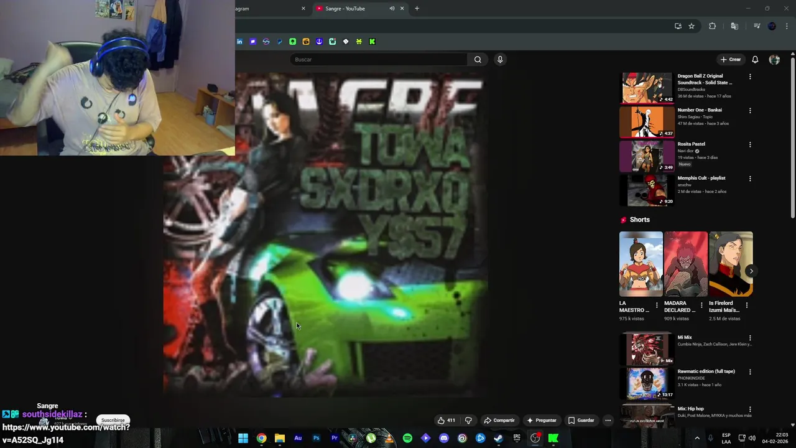Open Spotify from the taskbar
Screen dimensions: 796x448
click(407, 438)
